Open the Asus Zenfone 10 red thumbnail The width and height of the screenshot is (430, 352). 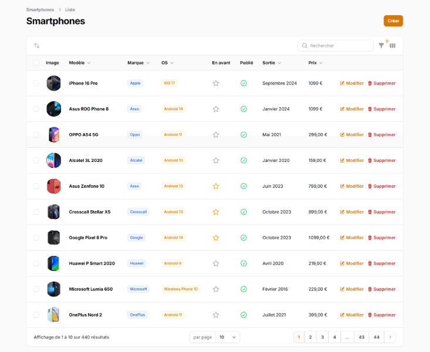54,186
